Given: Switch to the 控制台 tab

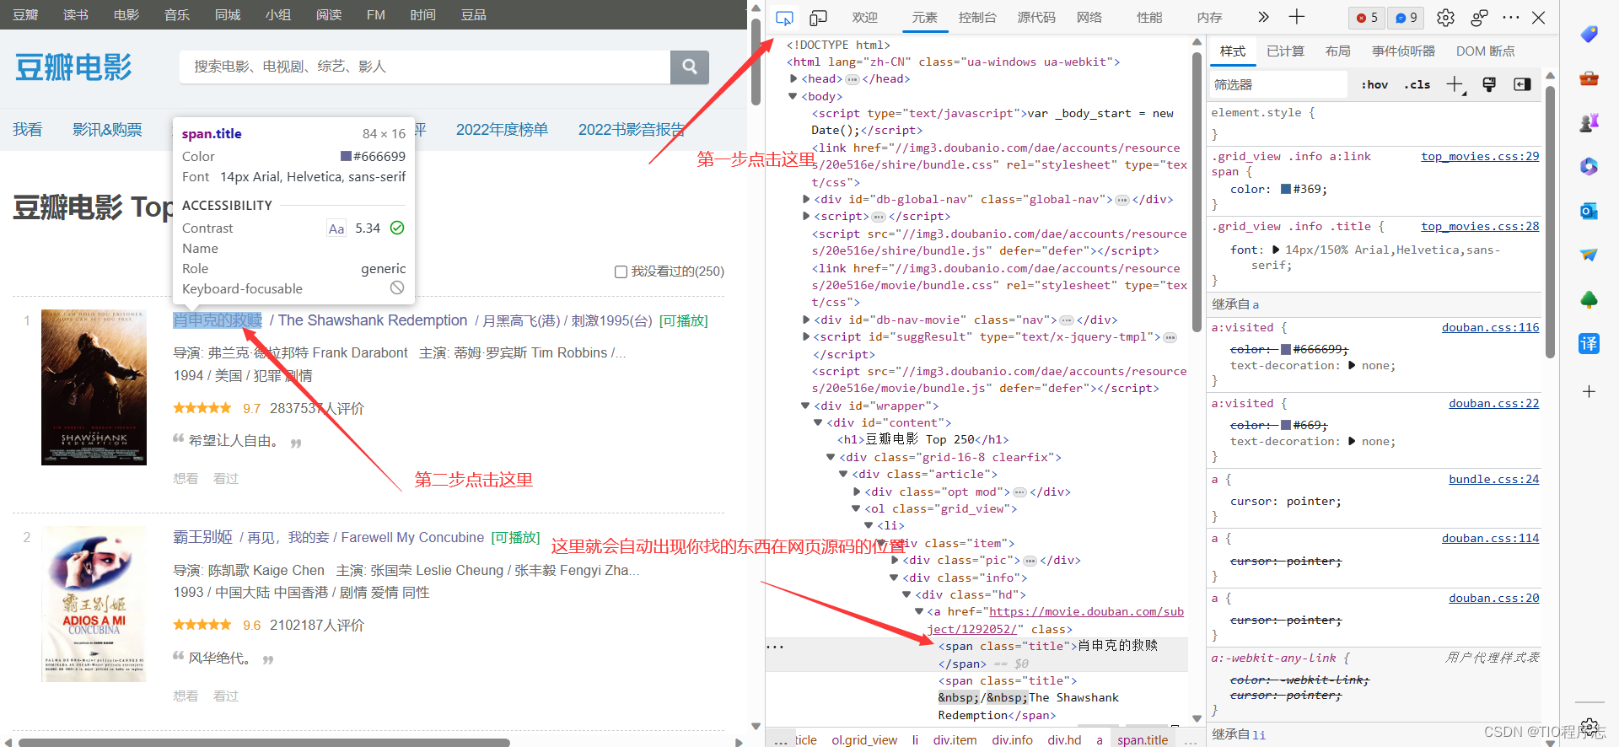Looking at the screenshot, I should coord(977,17).
